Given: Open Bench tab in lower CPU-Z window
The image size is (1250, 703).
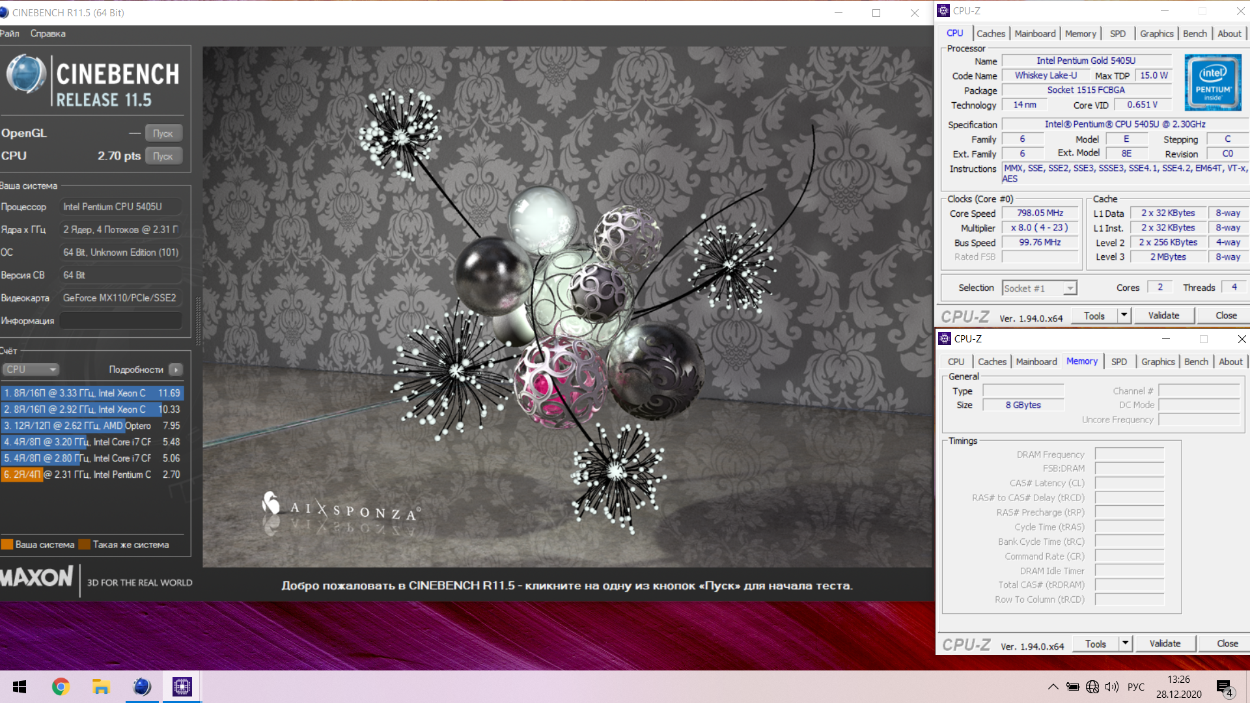Looking at the screenshot, I should 1197,362.
